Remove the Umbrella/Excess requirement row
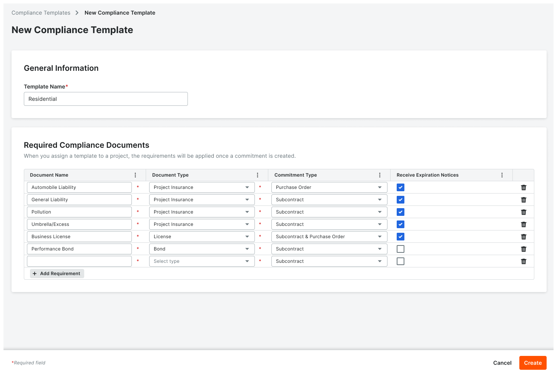 (x=524, y=224)
